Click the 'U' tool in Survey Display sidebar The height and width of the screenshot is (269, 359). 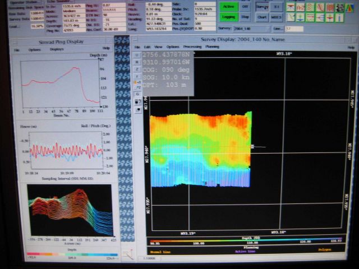(x=137, y=55)
